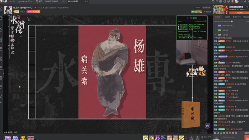249x140 pixels.
Task: Toggle the small switch at the chat toolbar's right
Action: click(247, 133)
